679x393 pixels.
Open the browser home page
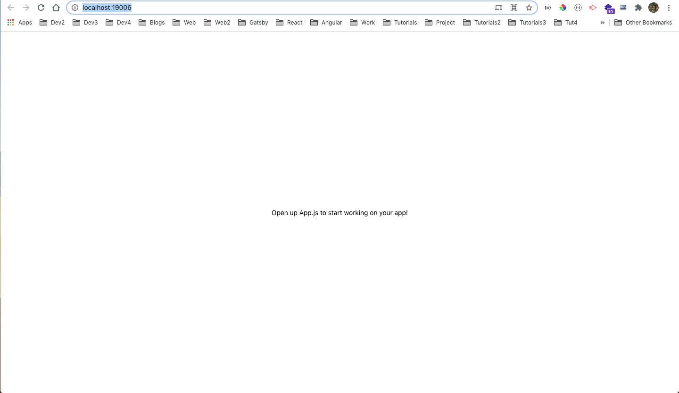click(x=56, y=8)
